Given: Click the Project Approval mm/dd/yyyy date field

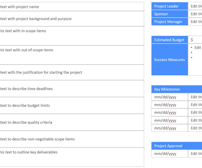Looking at the screenshot, I should (x=170, y=154).
